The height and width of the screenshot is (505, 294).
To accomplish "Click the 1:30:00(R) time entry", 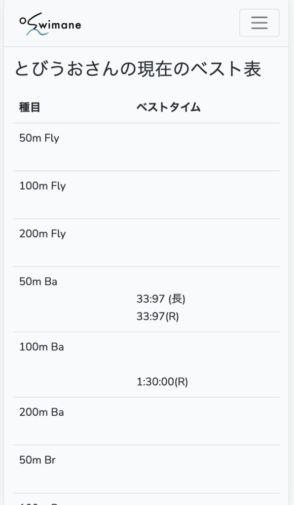I will (x=162, y=382).
